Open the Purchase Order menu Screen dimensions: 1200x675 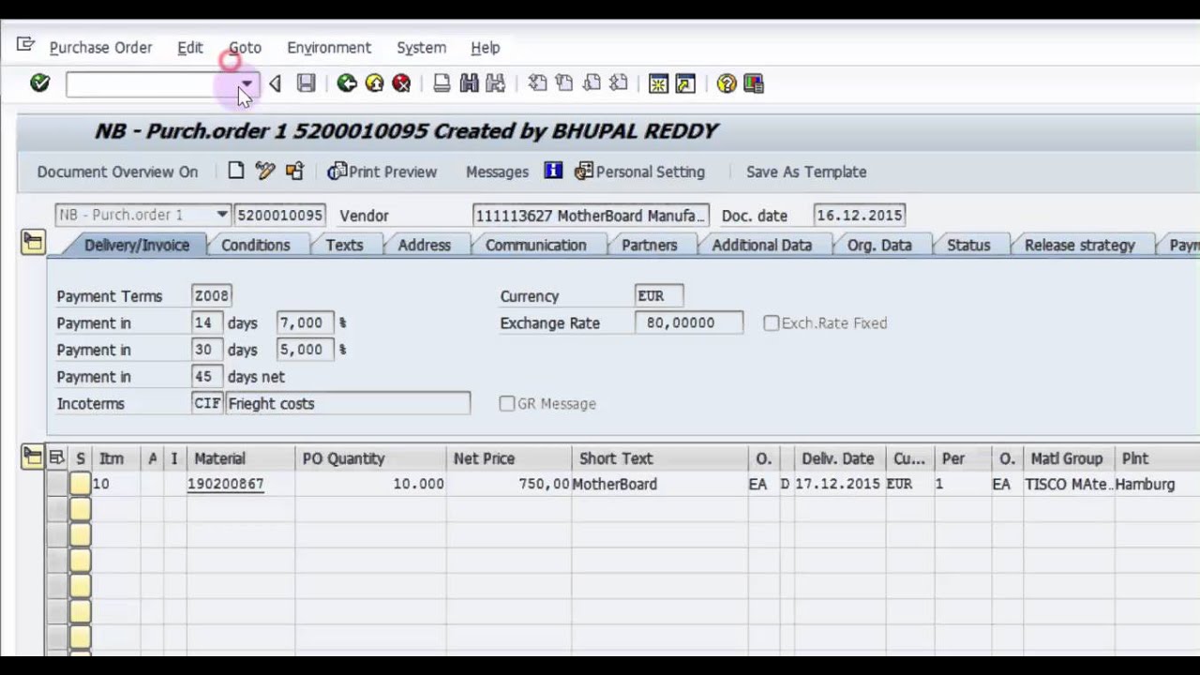[x=100, y=47]
